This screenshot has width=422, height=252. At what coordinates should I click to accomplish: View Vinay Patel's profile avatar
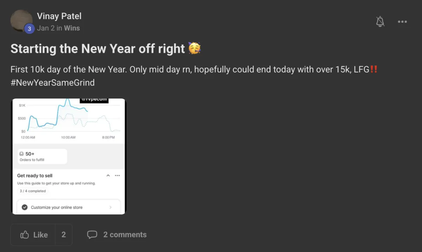tap(22, 21)
